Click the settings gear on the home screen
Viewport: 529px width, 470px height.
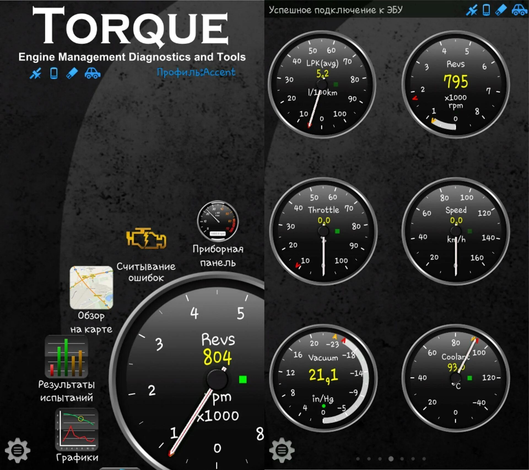[17, 450]
